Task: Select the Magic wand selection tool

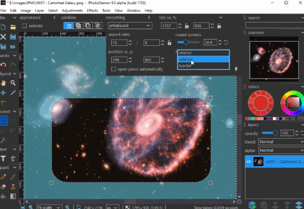Action: (x=3, y=140)
